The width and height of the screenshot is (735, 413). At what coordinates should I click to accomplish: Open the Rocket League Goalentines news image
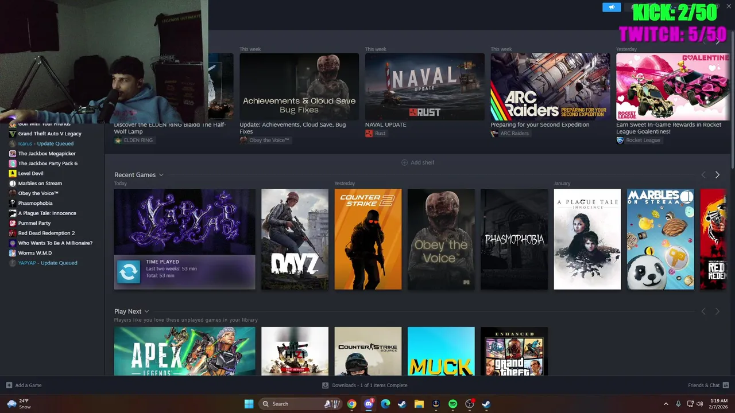click(673, 87)
